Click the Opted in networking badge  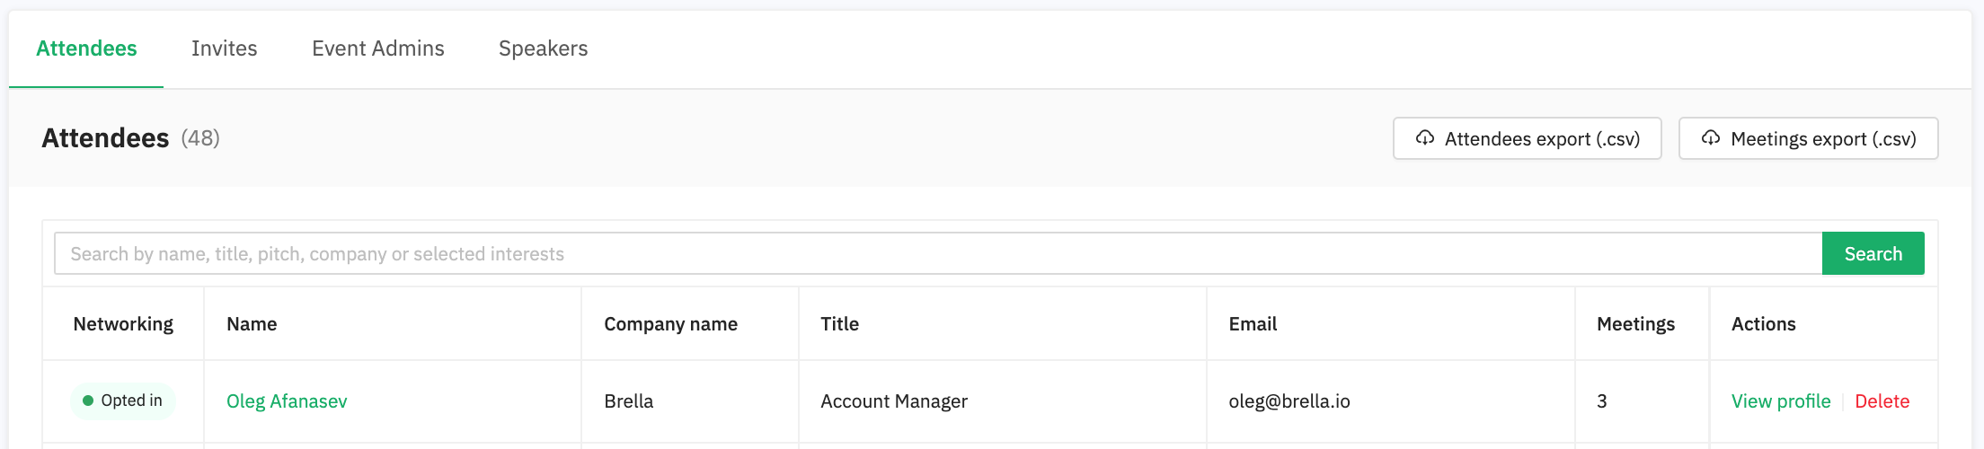click(x=123, y=401)
